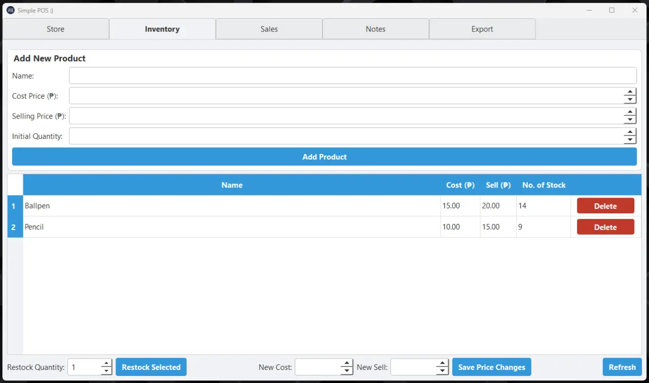Image resolution: width=649 pixels, height=383 pixels.
Task: Click the No. of Stock column header
Action: 544,185
